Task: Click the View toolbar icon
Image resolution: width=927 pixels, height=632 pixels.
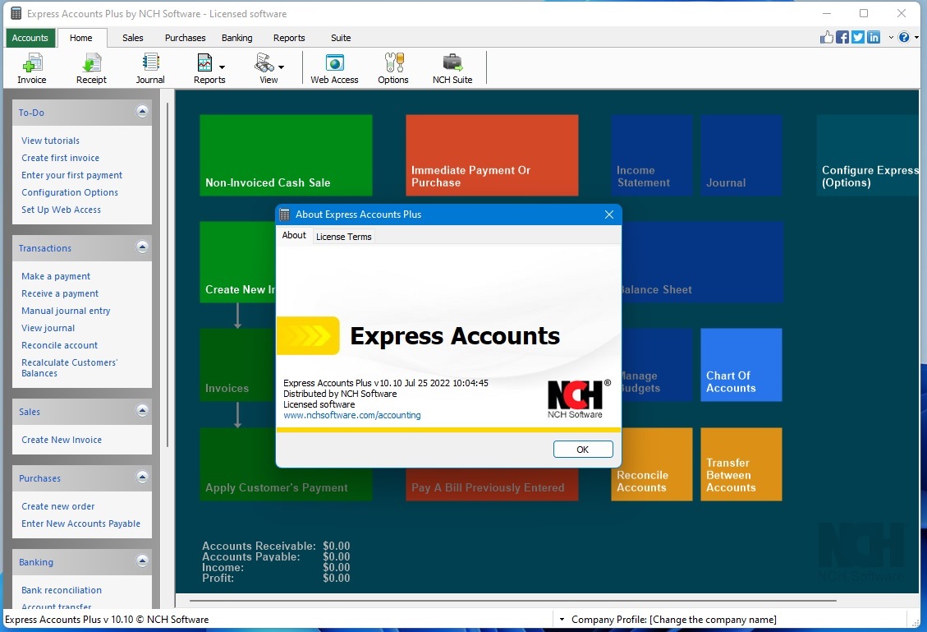Action: 264,68
